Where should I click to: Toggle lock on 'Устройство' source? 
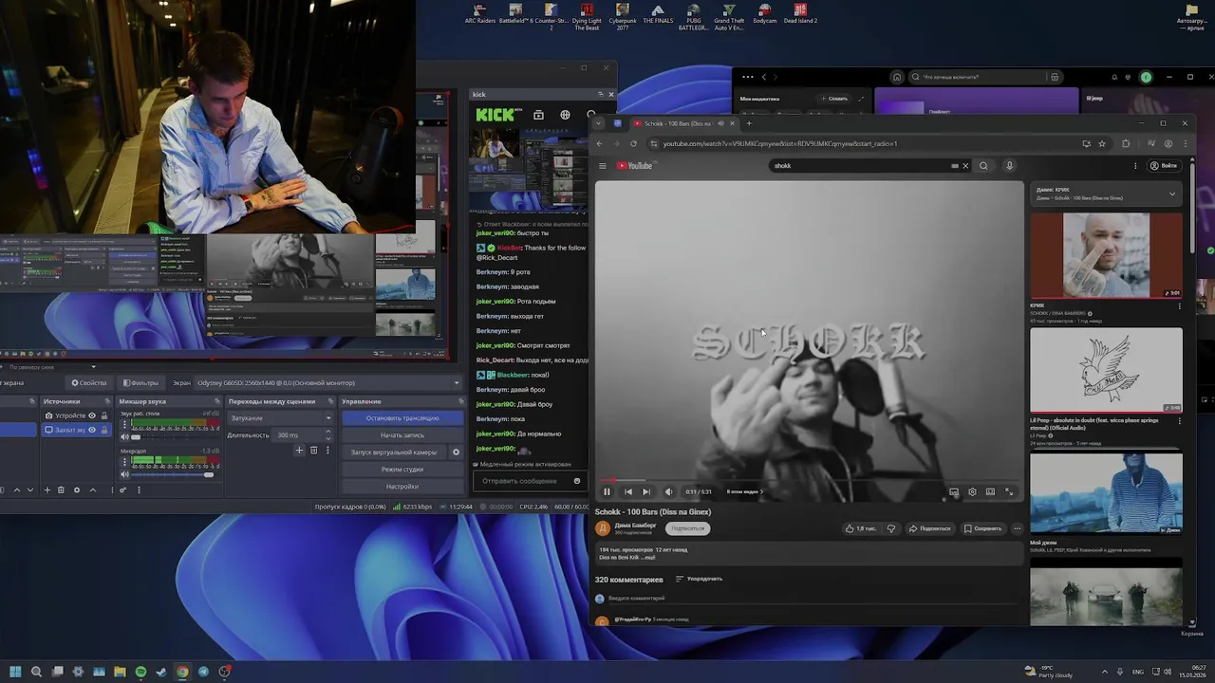[104, 415]
